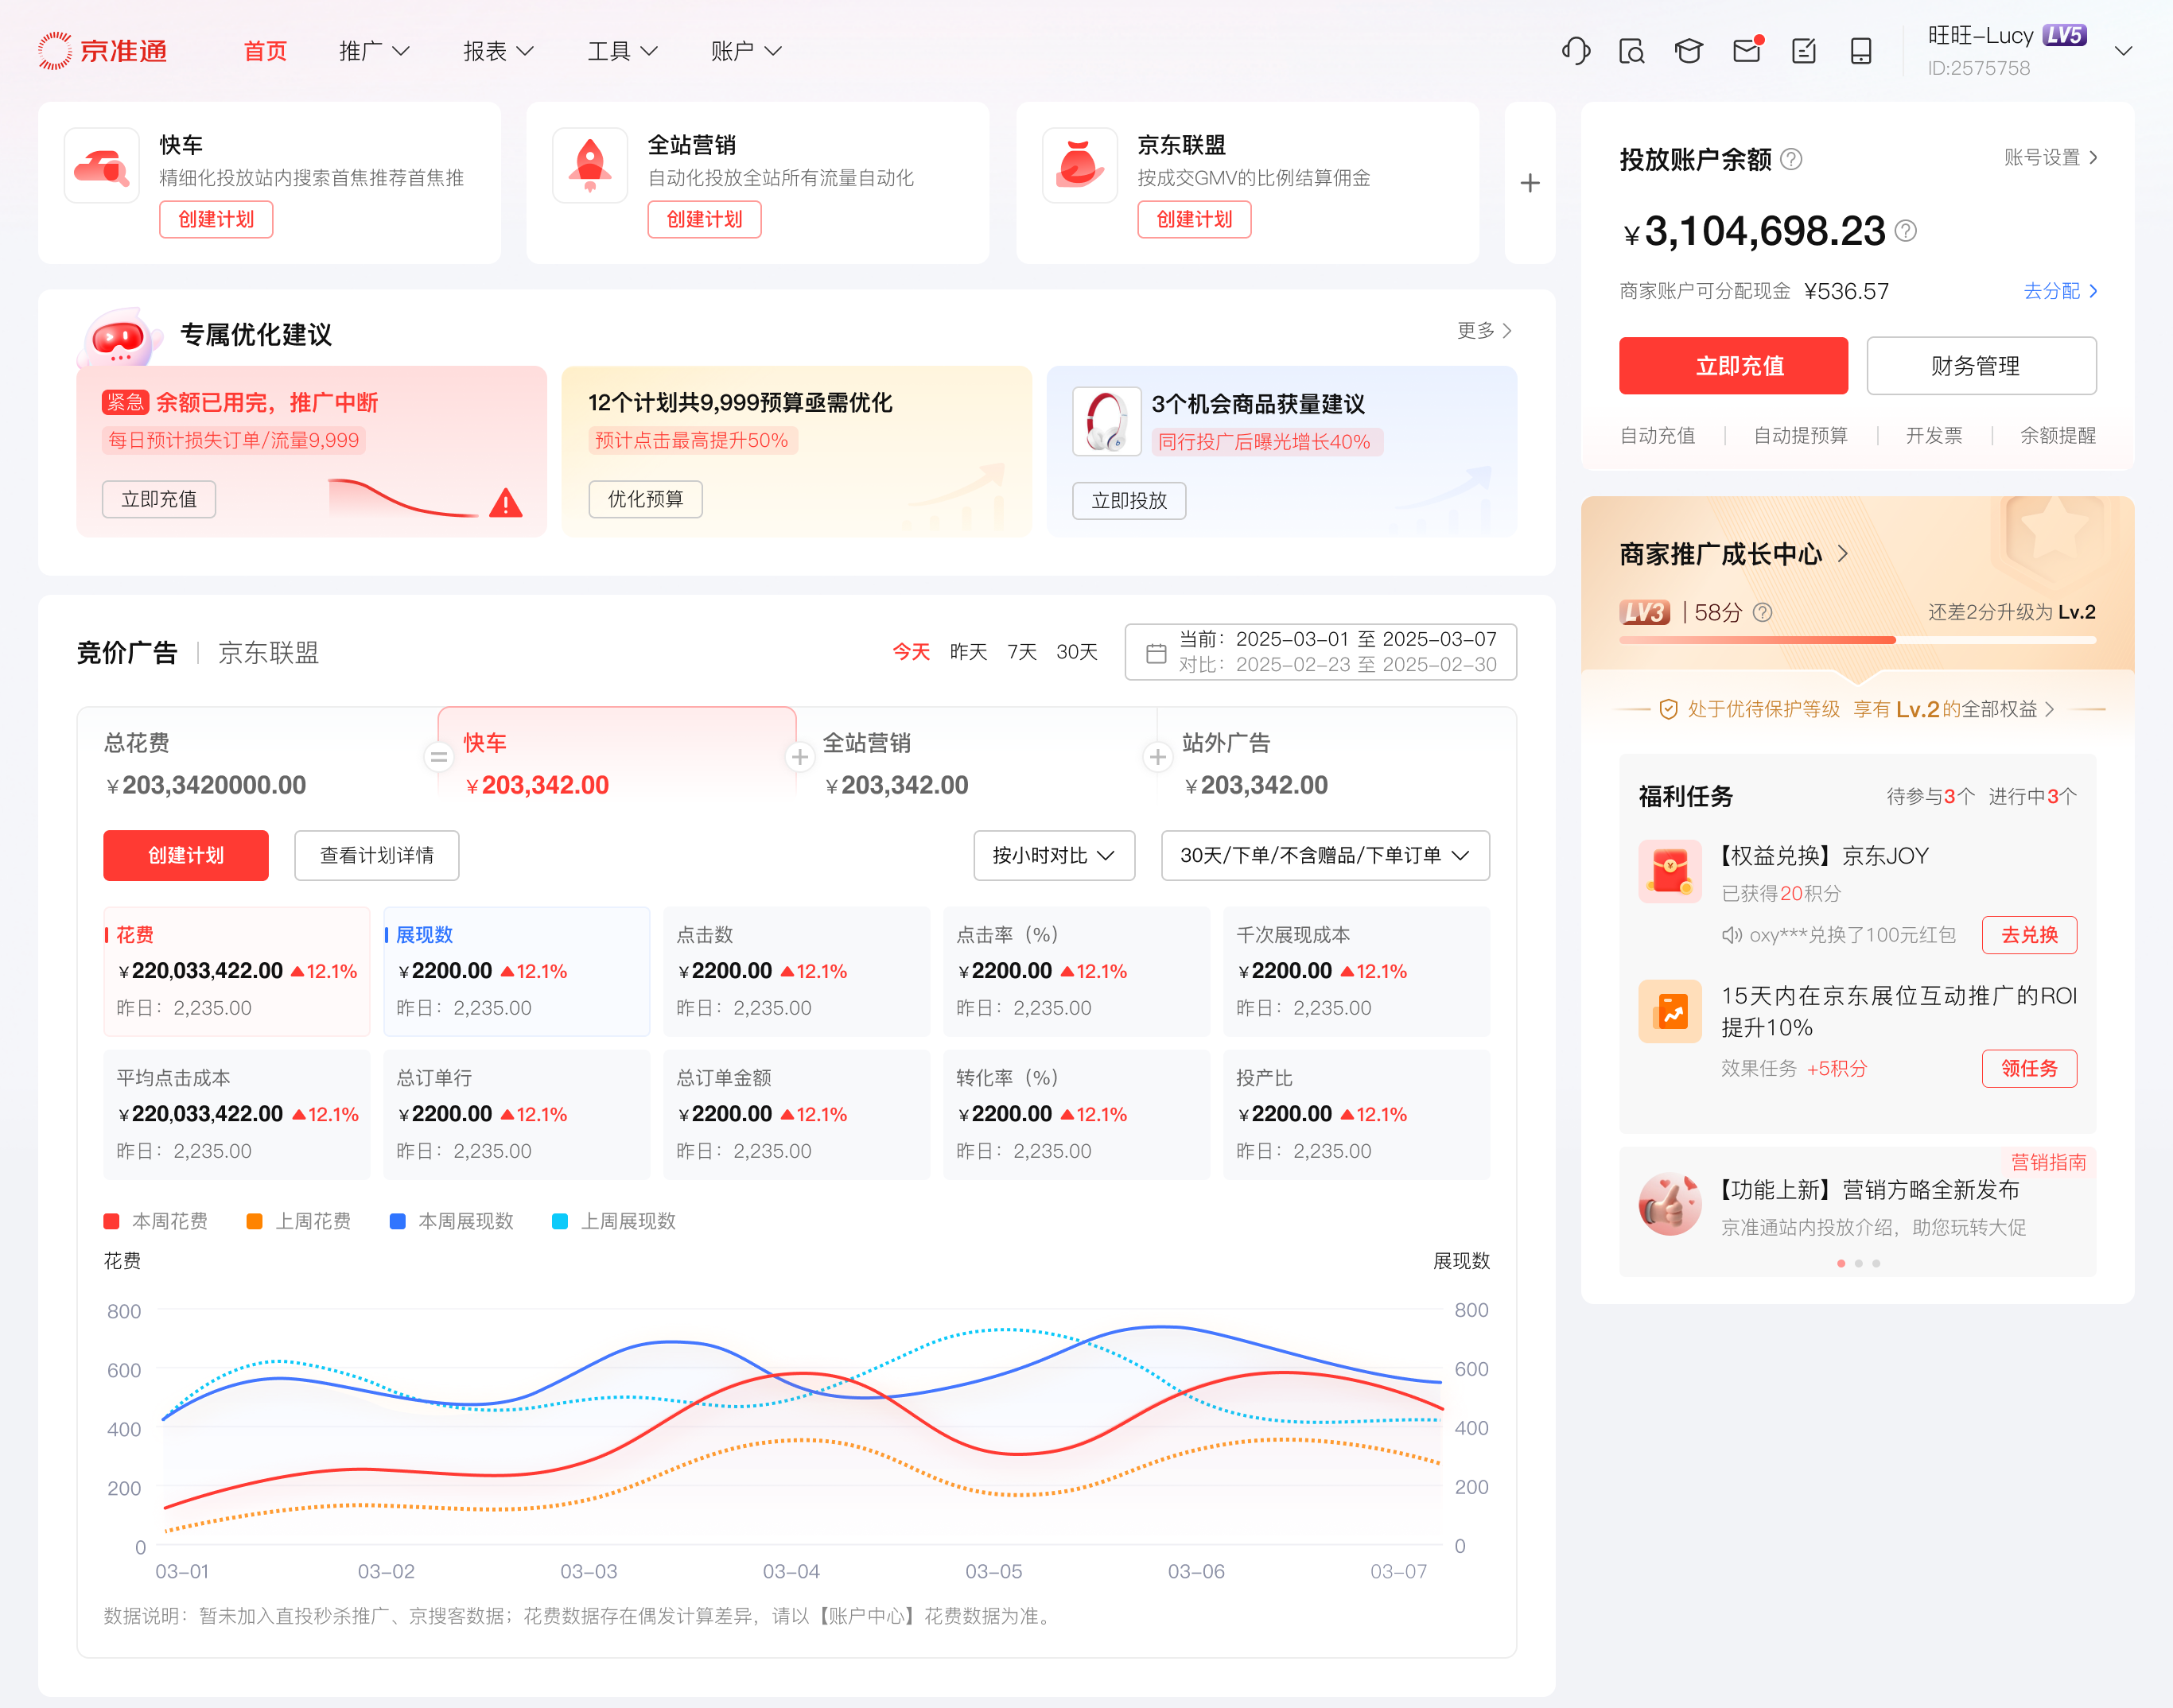Viewport: 2173px width, 1708px height.
Task: Toggle the 本周花费 legend series
Action: tap(156, 1221)
